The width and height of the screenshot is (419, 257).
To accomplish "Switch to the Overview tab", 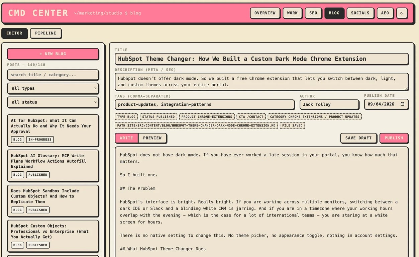I will pyautogui.click(x=265, y=13).
